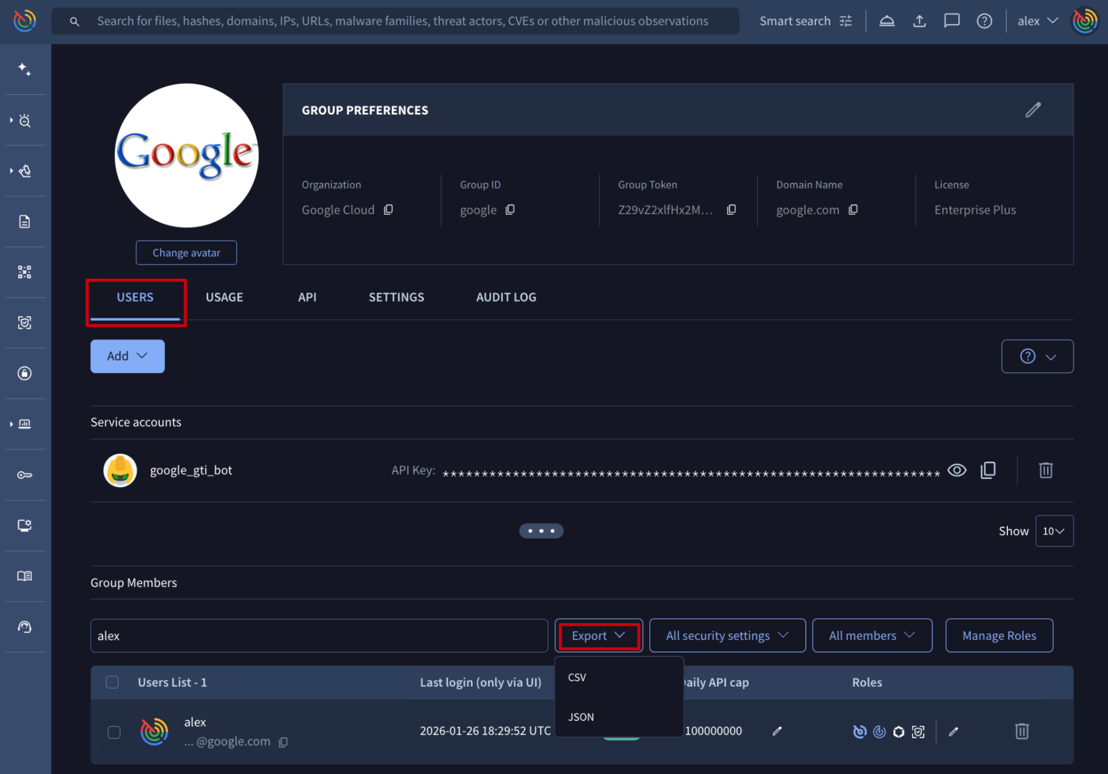This screenshot has height=774, width=1108.
Task: Copy the Group ID value
Action: point(510,210)
